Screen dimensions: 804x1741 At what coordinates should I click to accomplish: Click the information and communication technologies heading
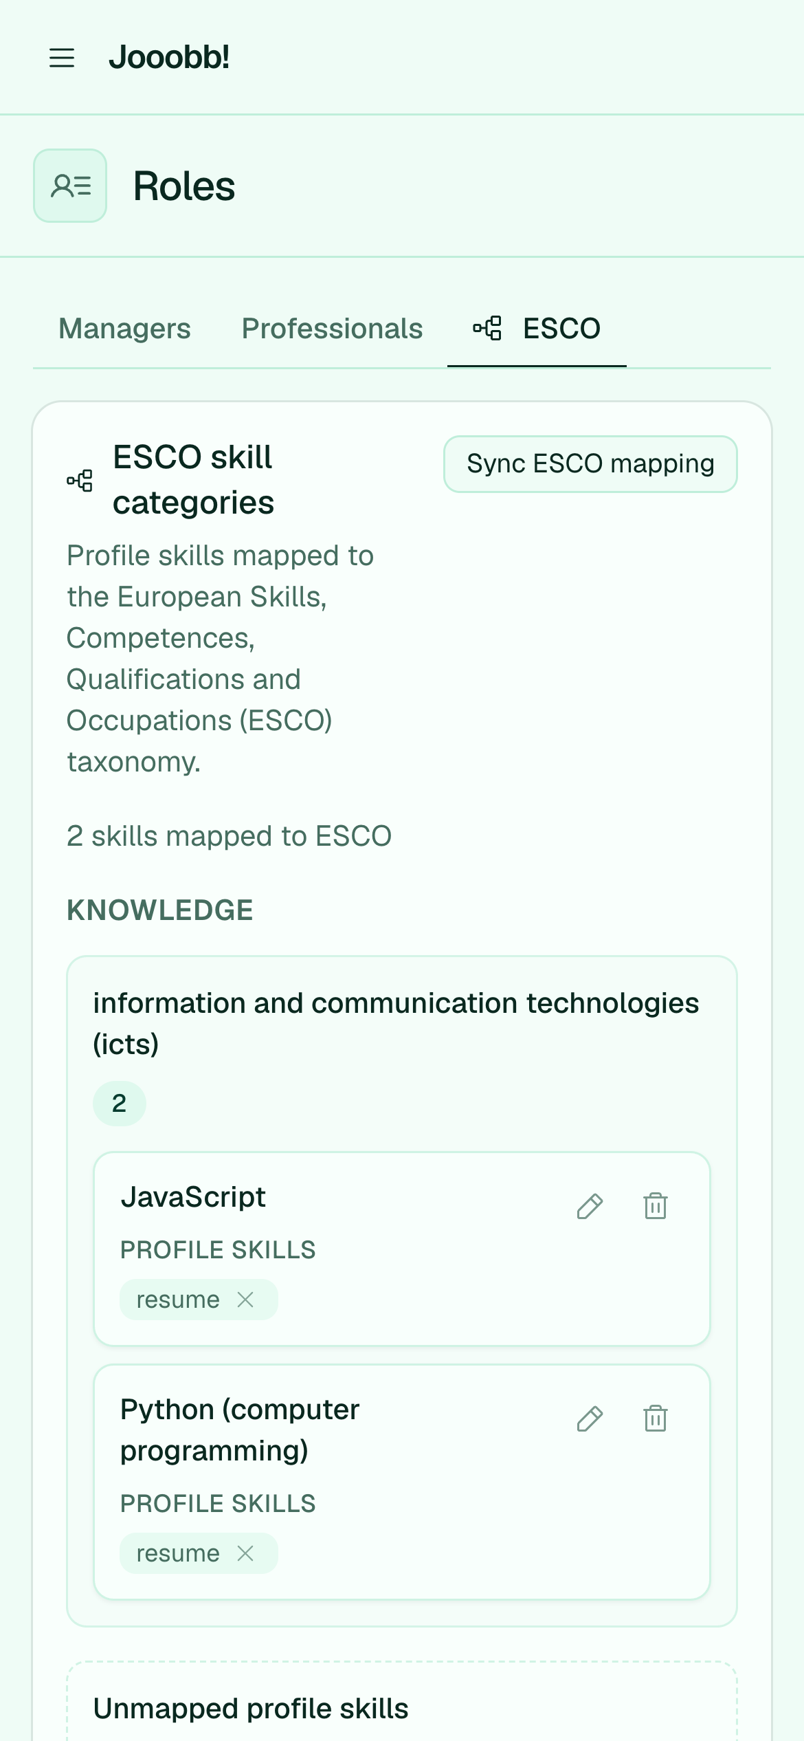point(396,1024)
